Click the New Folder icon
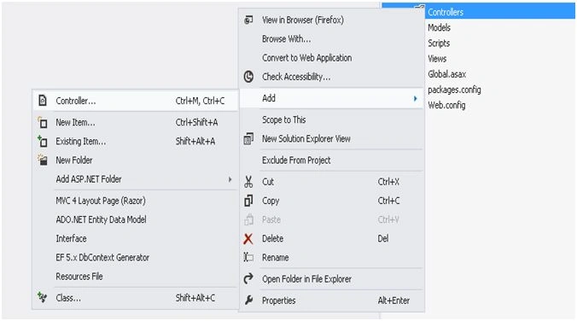 click(x=43, y=160)
